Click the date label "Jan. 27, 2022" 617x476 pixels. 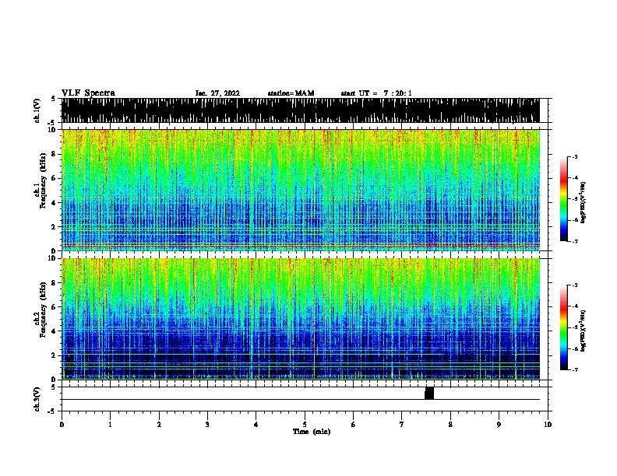click(x=217, y=93)
